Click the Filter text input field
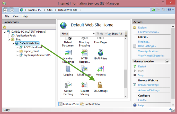The height and width of the screenshot is (114, 177). [x=81, y=34]
